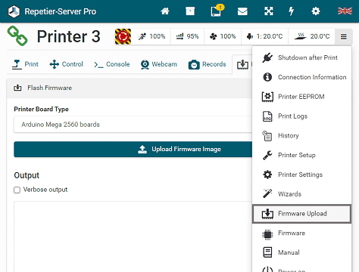The height and width of the screenshot is (272, 359).
Task: Select the firmware flash tab icon
Action: (x=242, y=64)
